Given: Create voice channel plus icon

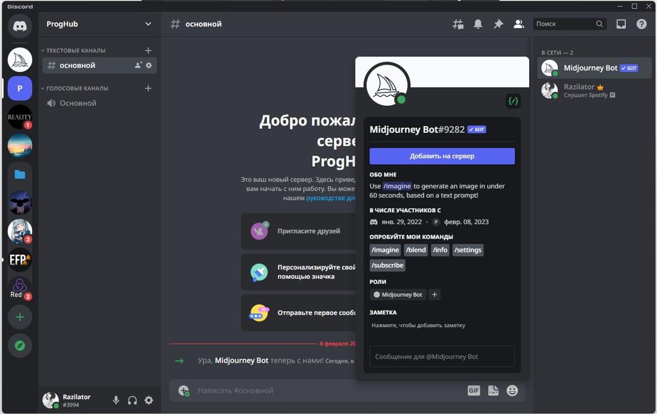Looking at the screenshot, I should click(x=148, y=88).
